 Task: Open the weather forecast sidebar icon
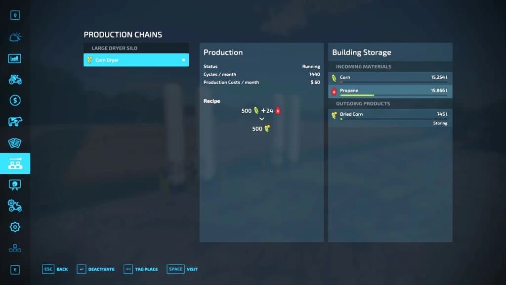pyautogui.click(x=15, y=37)
